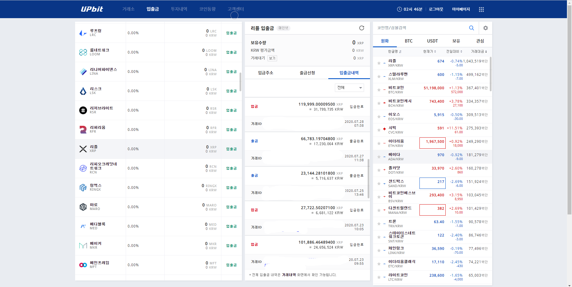The image size is (572, 287).
Task: Click 입출금 button for 루프링 LRC
Action: 231,33
